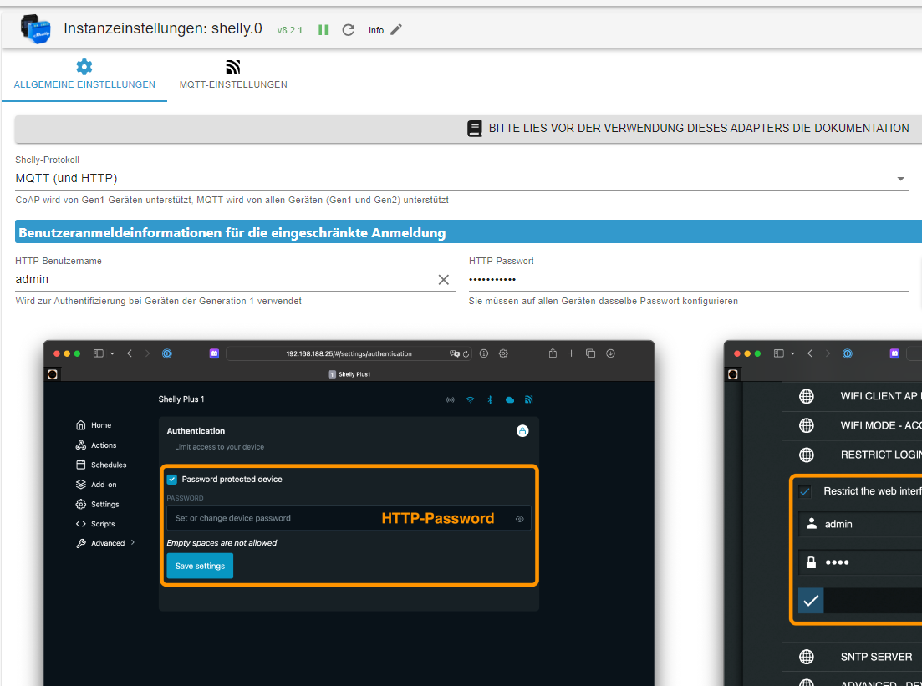Click the dropdown arrow of Shelly-Protokoll
This screenshot has width=922, height=686.
point(900,179)
